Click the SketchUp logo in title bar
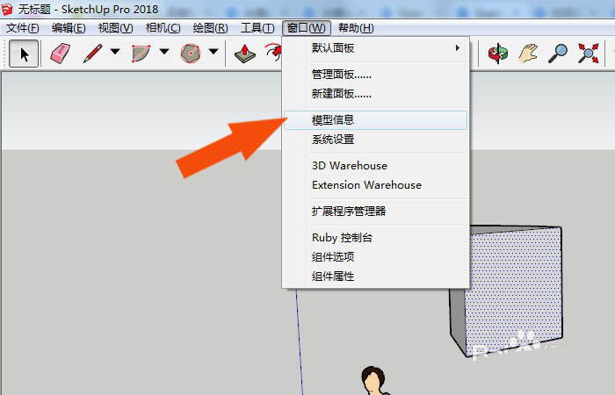This screenshot has height=395, width=615. pyautogui.click(x=7, y=9)
